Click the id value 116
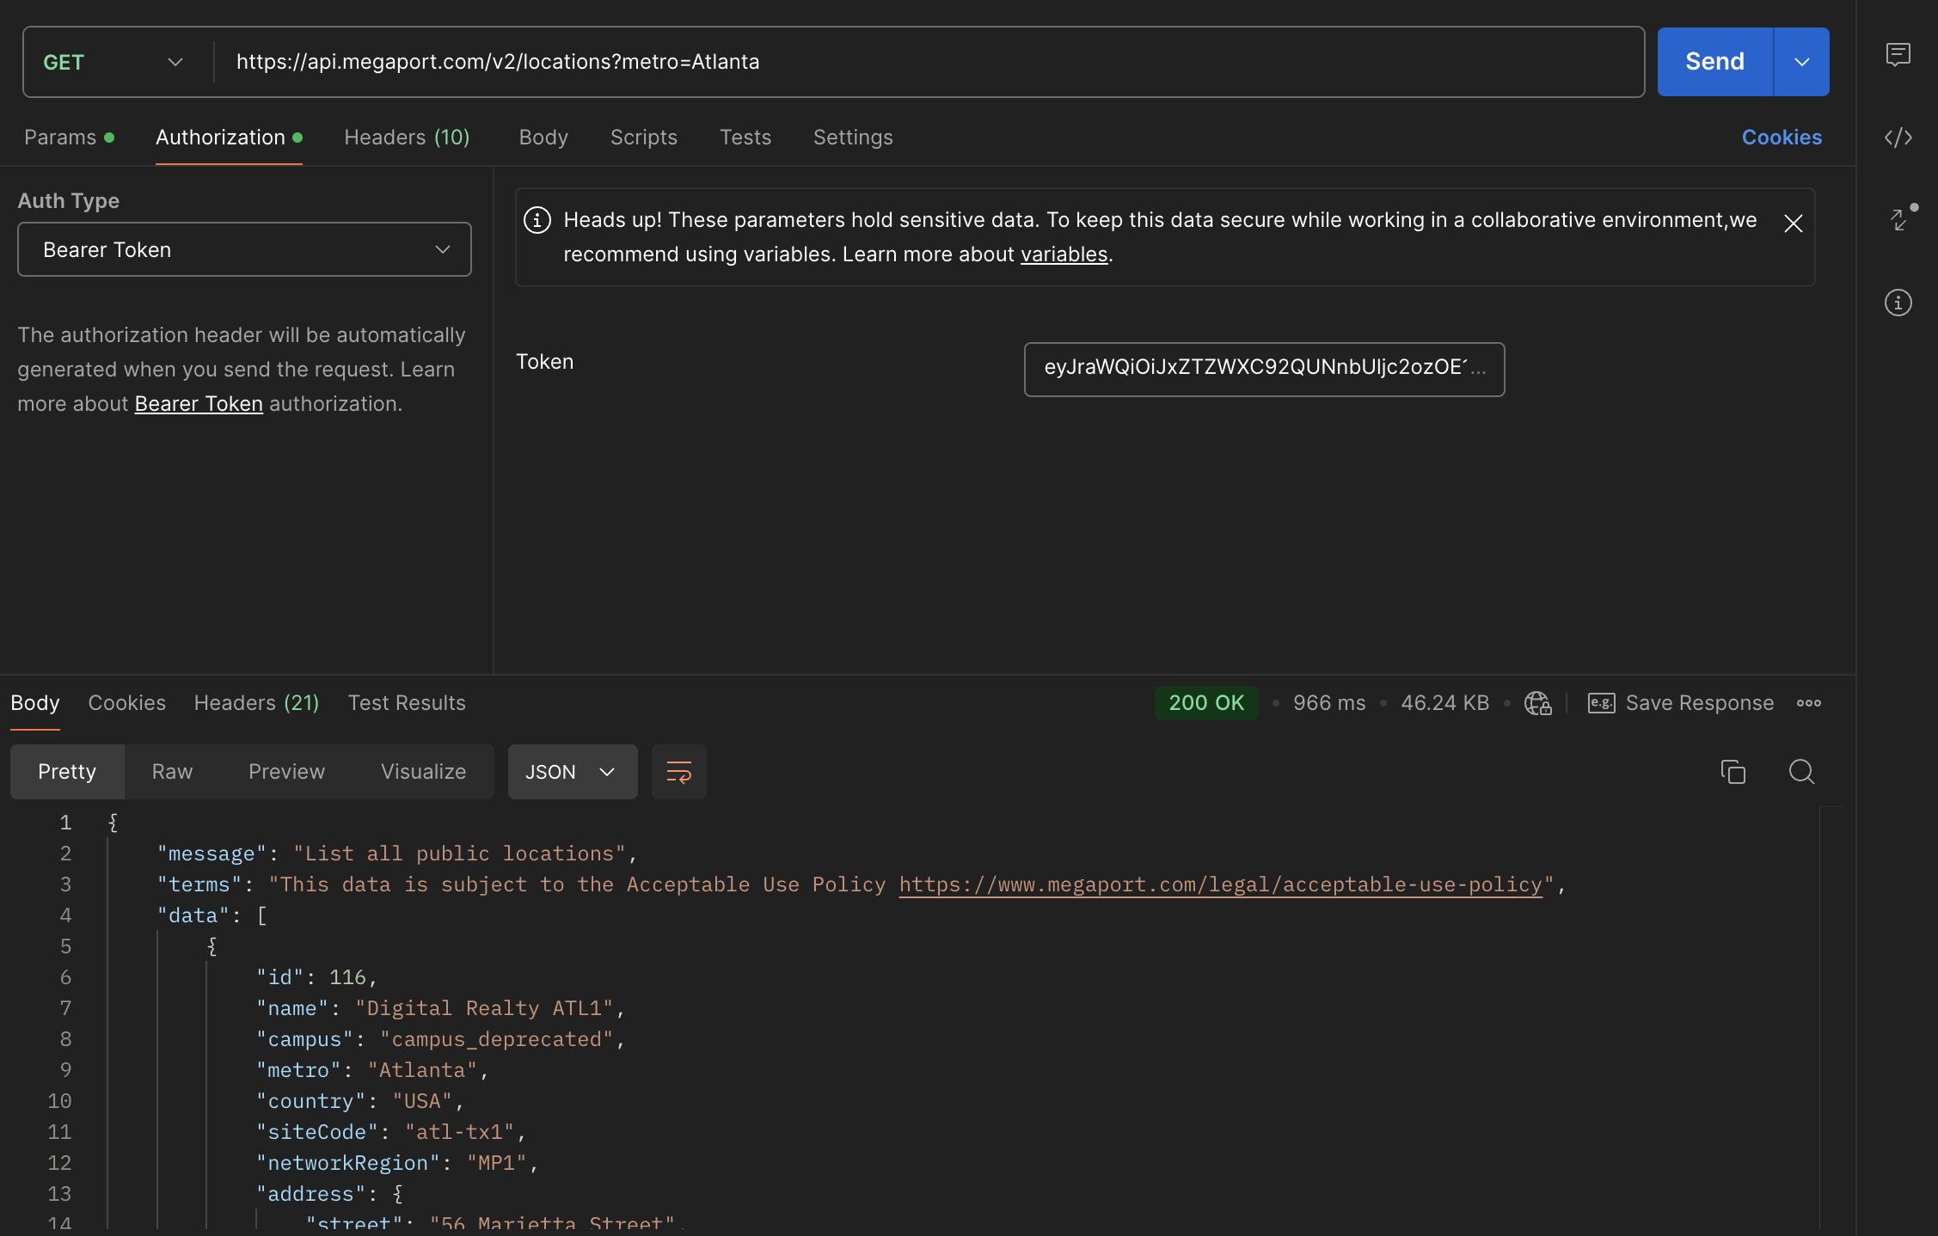1938x1236 pixels. [x=347, y=977]
